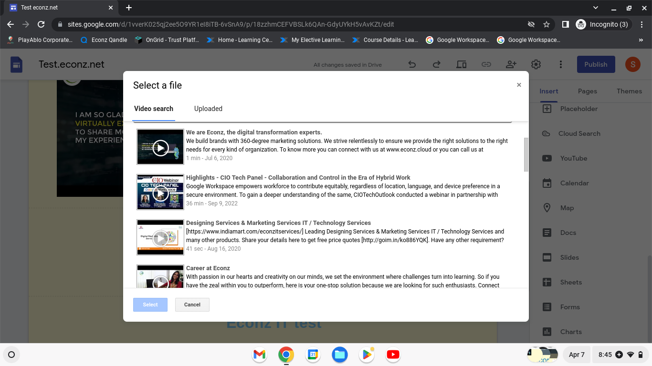Screen dimensions: 652x366
Task: Expand the bookmarks overflow chevron
Action: pos(641,40)
